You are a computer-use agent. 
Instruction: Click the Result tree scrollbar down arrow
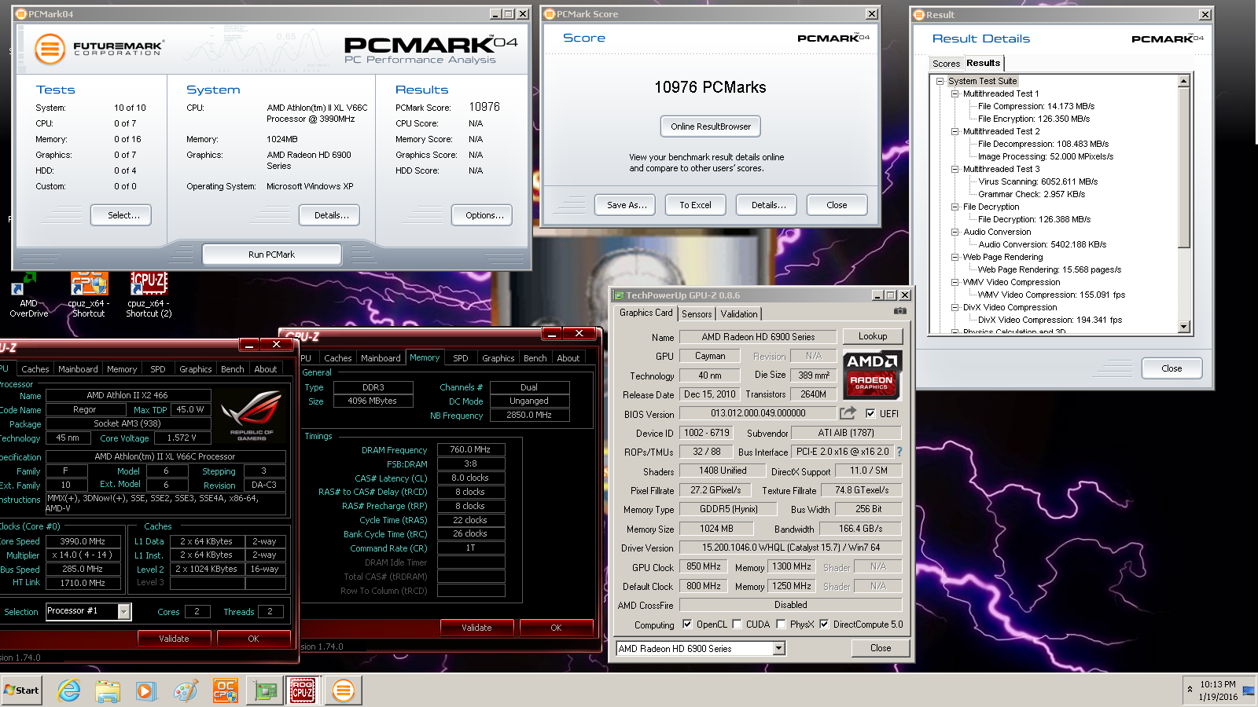(1184, 327)
